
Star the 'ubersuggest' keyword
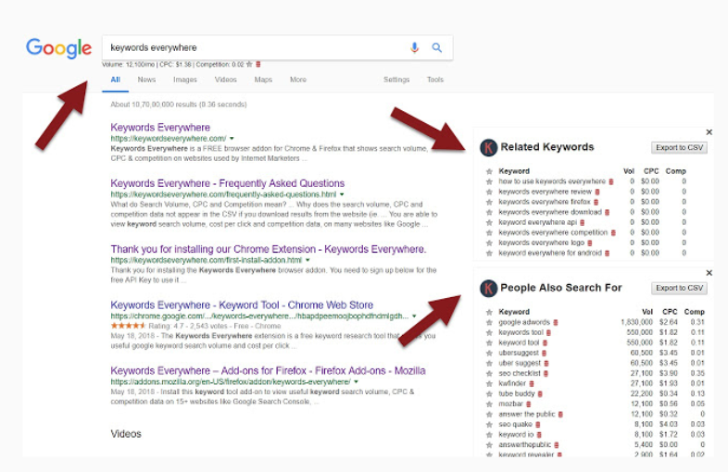[x=489, y=354]
